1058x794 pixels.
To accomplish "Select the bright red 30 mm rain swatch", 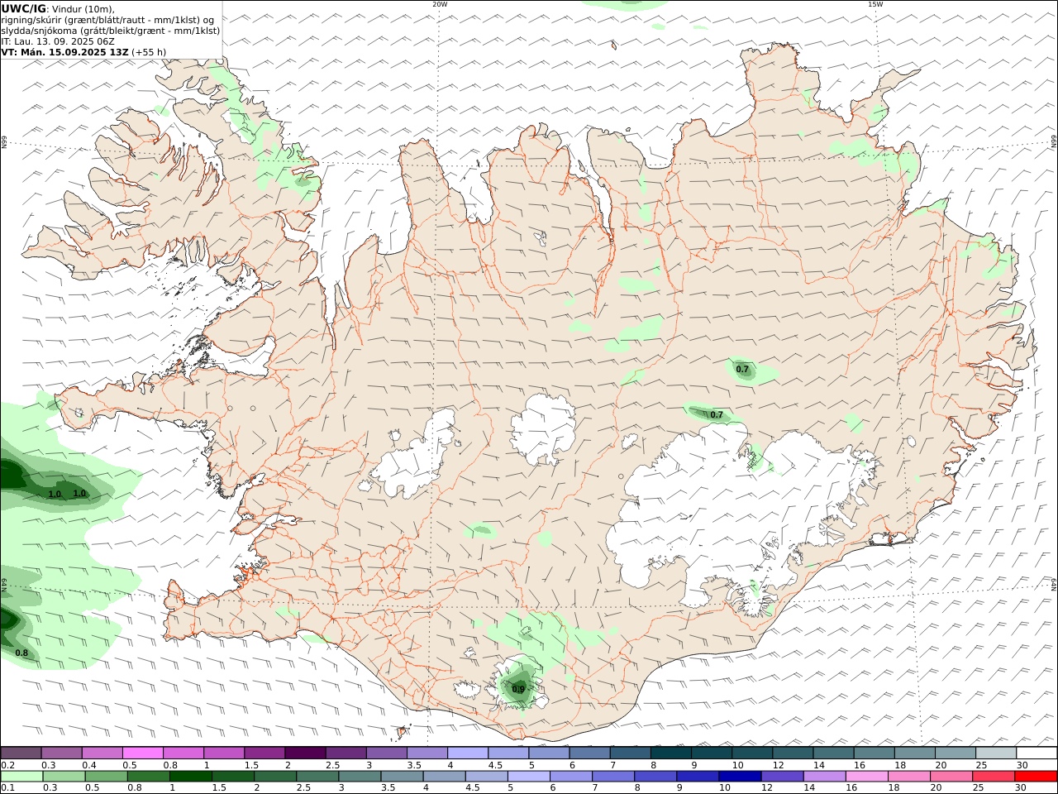I will tap(1035, 776).
